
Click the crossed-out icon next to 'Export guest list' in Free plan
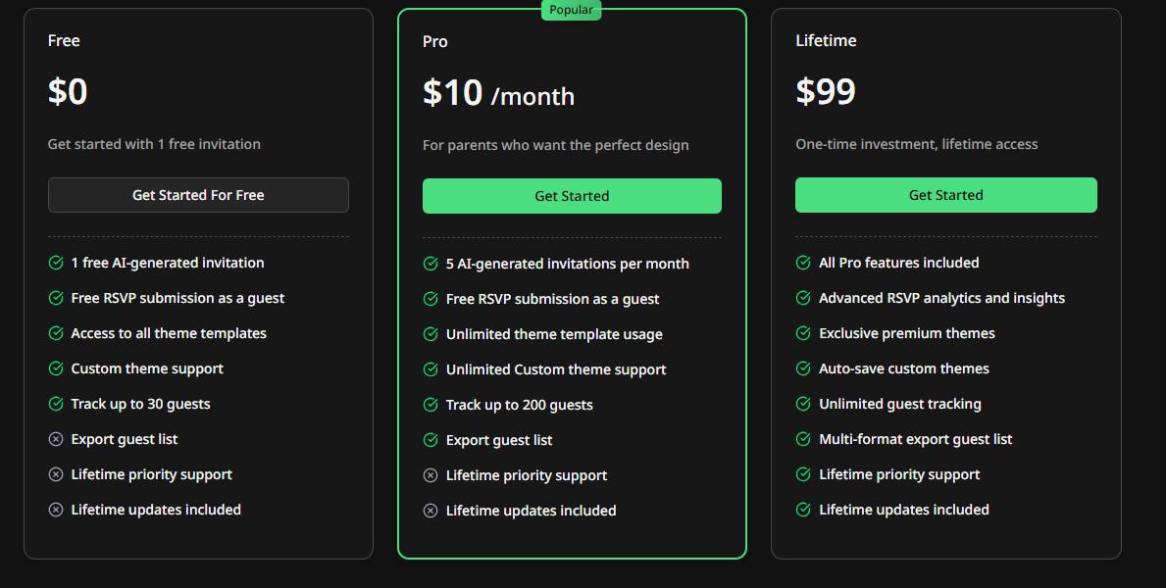pyautogui.click(x=55, y=439)
